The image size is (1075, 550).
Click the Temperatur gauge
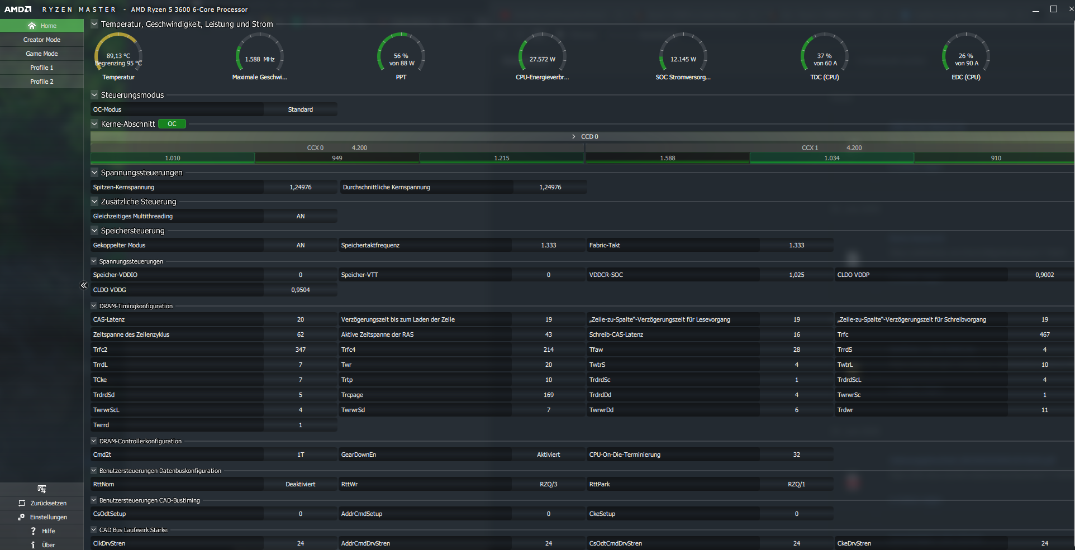click(118, 56)
